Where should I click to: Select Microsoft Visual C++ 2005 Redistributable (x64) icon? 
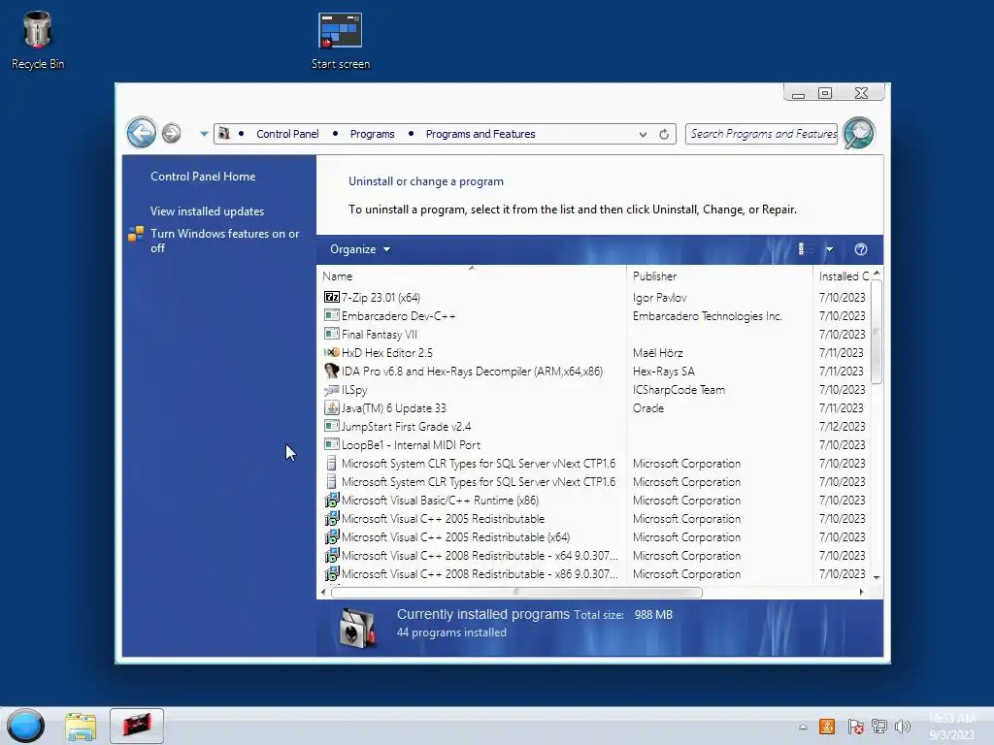332,536
